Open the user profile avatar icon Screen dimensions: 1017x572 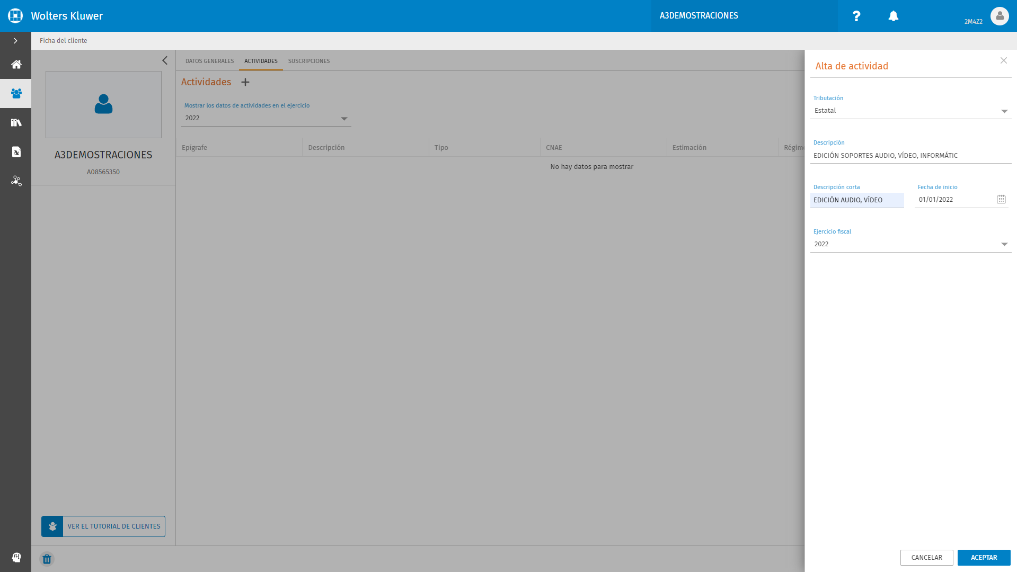1000,16
